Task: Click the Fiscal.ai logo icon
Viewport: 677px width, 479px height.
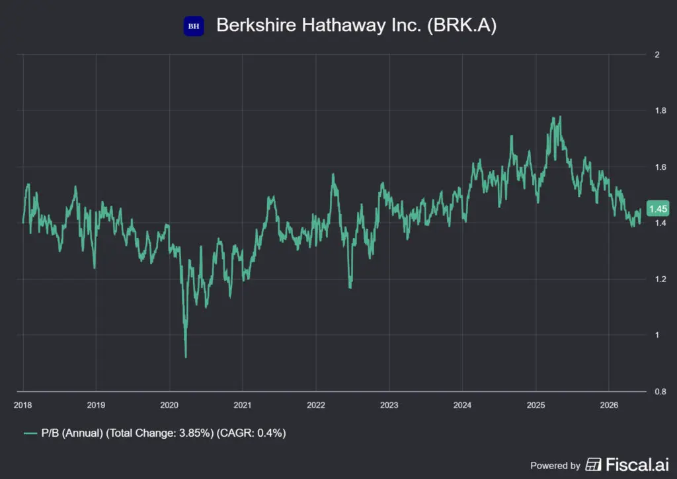Action: [593, 464]
